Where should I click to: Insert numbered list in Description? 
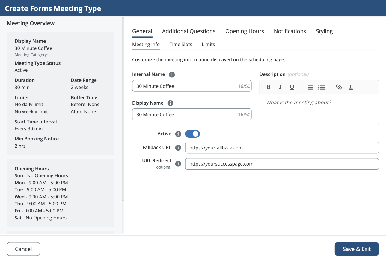(310, 87)
